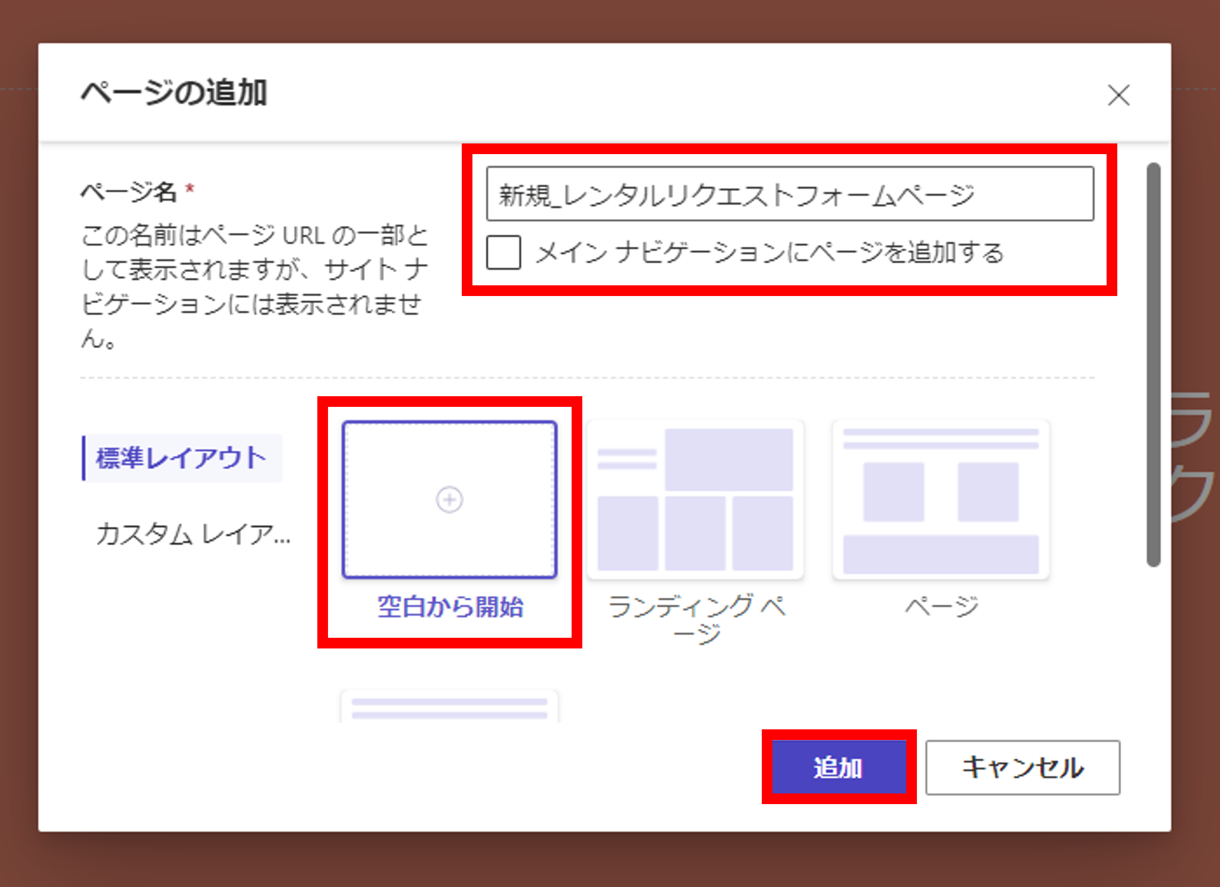Check the box next to the page name field
The width and height of the screenshot is (1220, 887).
[x=503, y=253]
